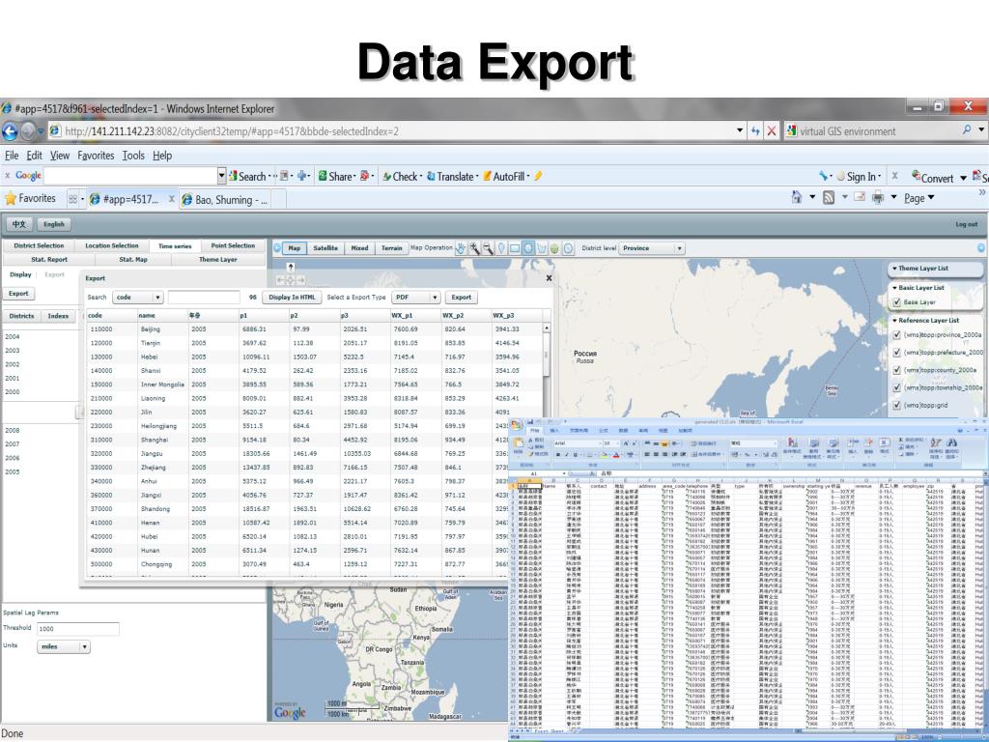Toggle the province_2000a layer checkbox

[897, 335]
